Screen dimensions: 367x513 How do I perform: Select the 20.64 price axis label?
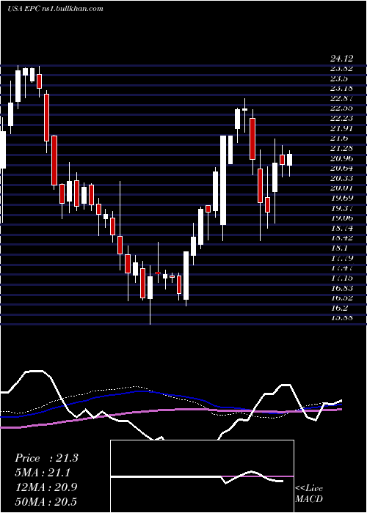point(341,169)
